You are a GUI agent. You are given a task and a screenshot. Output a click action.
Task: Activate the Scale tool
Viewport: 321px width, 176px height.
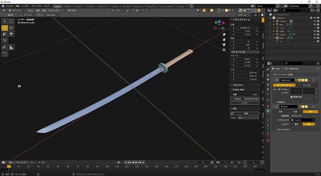pyautogui.click(x=4, y=34)
